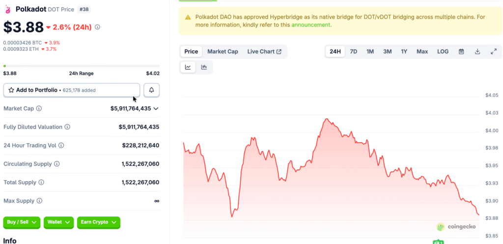Screen dimensions: 503x244
Task: Click the 0.00003426 BTC price text
Action: tap(23, 43)
